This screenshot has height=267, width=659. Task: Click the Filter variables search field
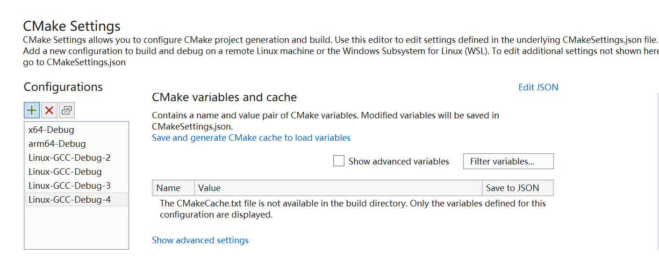509,161
